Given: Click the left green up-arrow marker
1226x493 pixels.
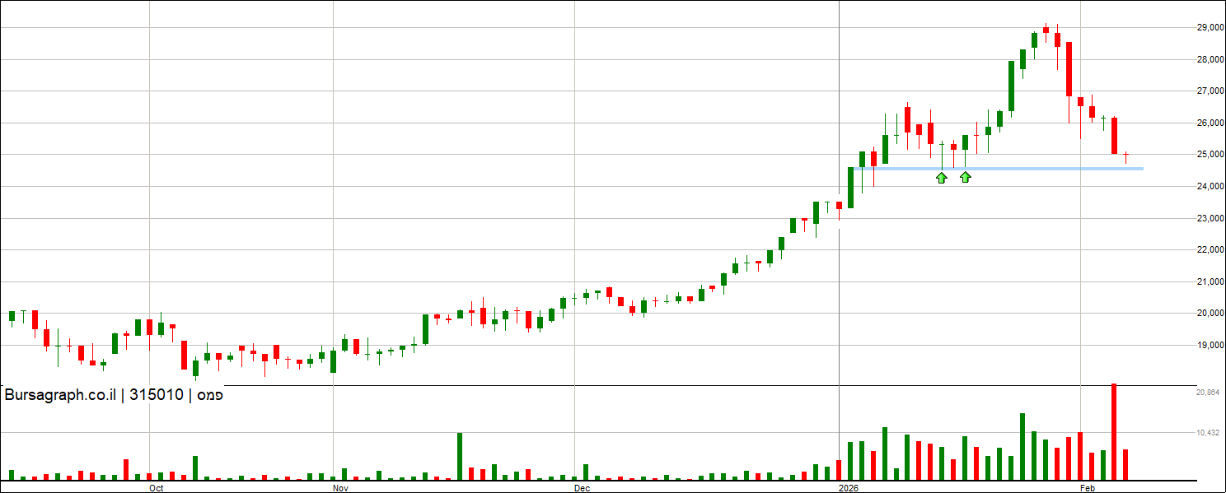Looking at the screenshot, I should (x=942, y=177).
